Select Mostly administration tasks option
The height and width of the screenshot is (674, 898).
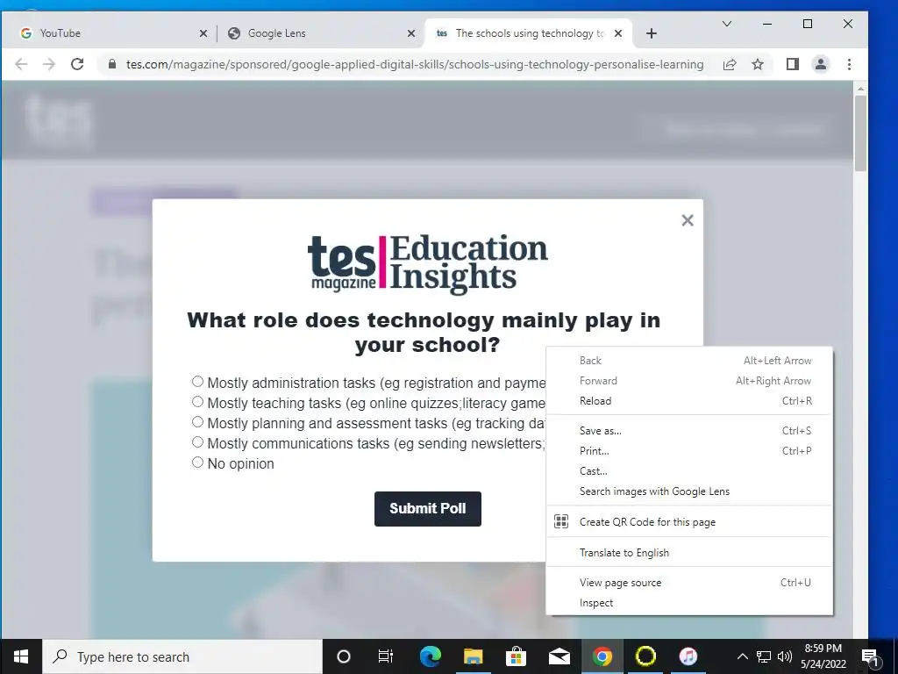pos(197,382)
